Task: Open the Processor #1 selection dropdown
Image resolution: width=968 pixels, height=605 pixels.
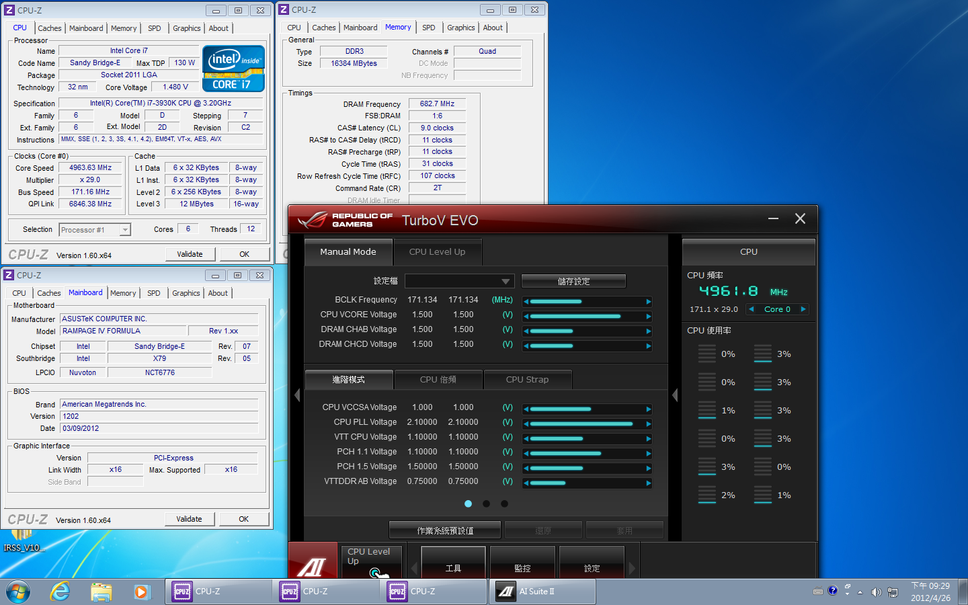Action: (x=95, y=230)
